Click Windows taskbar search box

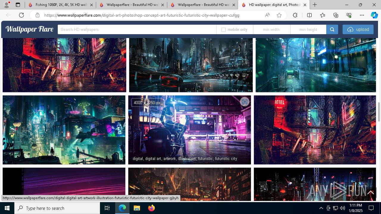57,208
